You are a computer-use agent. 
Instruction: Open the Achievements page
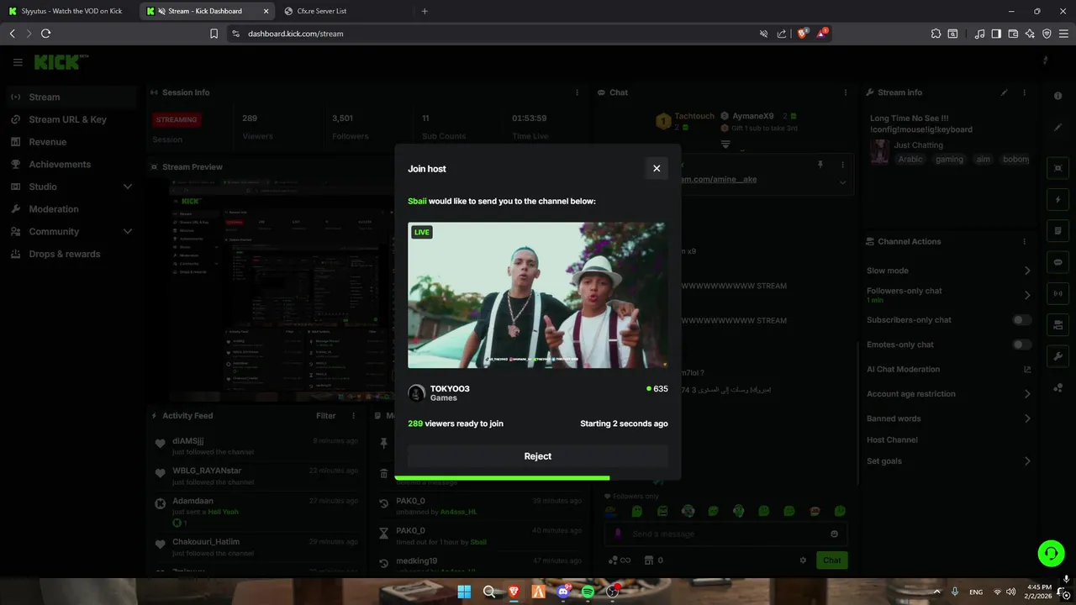70,165
